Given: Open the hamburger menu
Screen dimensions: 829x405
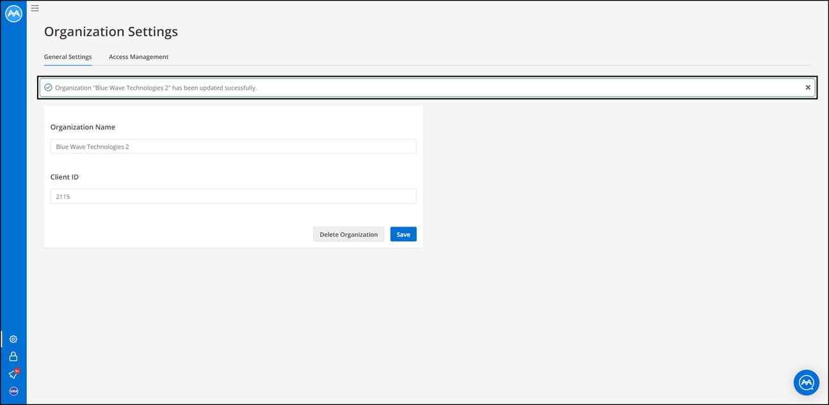Looking at the screenshot, I should 35,8.
